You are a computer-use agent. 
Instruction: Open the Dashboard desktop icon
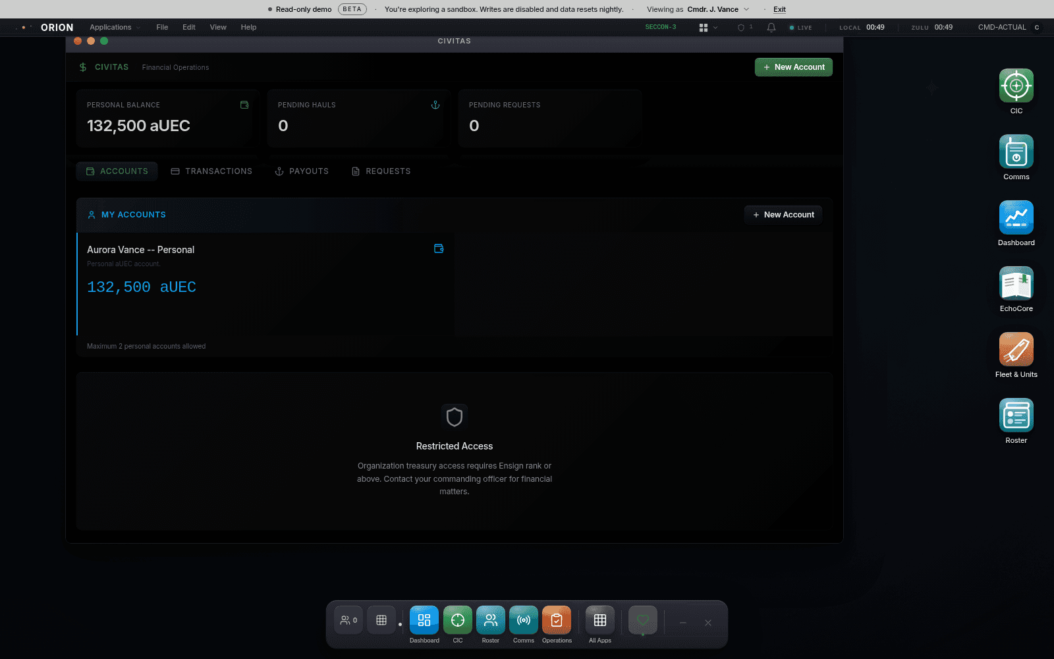pos(1016,217)
